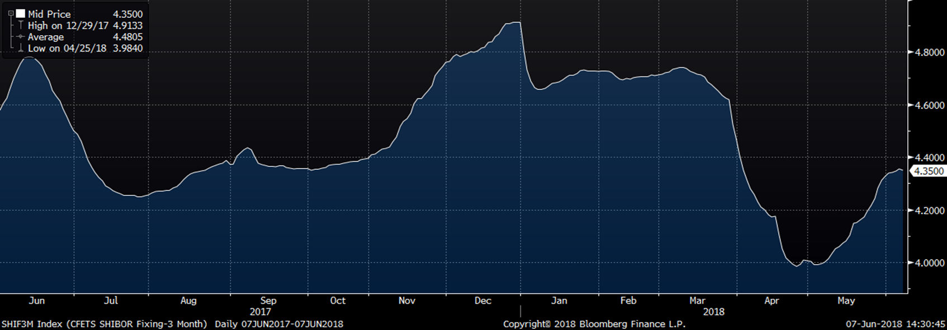
Task: Click the 2017 year label on axis
Action: (260, 312)
